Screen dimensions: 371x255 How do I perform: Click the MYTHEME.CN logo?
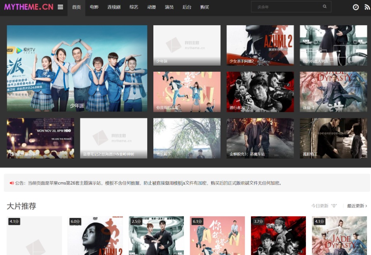tap(29, 7)
